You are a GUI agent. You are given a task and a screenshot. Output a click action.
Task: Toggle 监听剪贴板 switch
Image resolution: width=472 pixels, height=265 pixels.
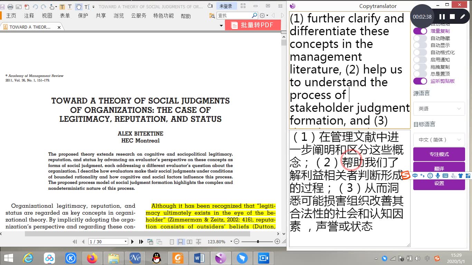pyautogui.click(x=420, y=81)
